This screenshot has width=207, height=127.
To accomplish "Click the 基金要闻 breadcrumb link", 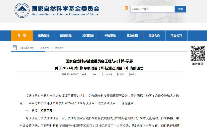I will [45, 48].
